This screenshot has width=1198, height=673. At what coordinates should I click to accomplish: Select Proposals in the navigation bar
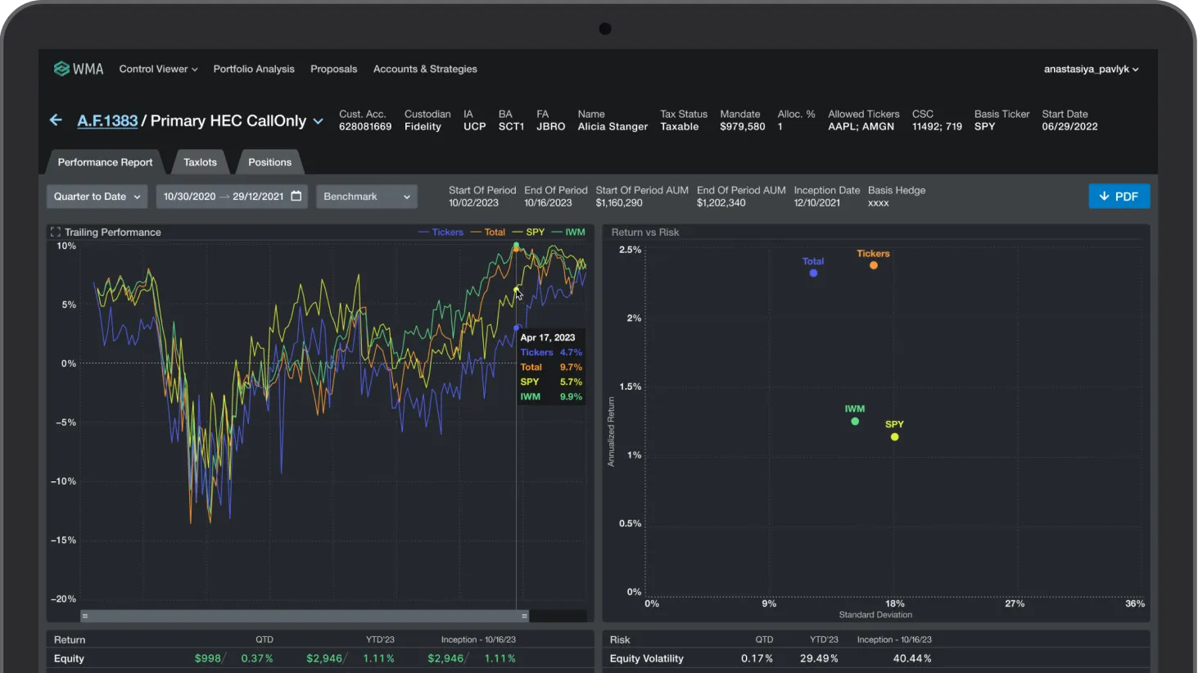(333, 69)
